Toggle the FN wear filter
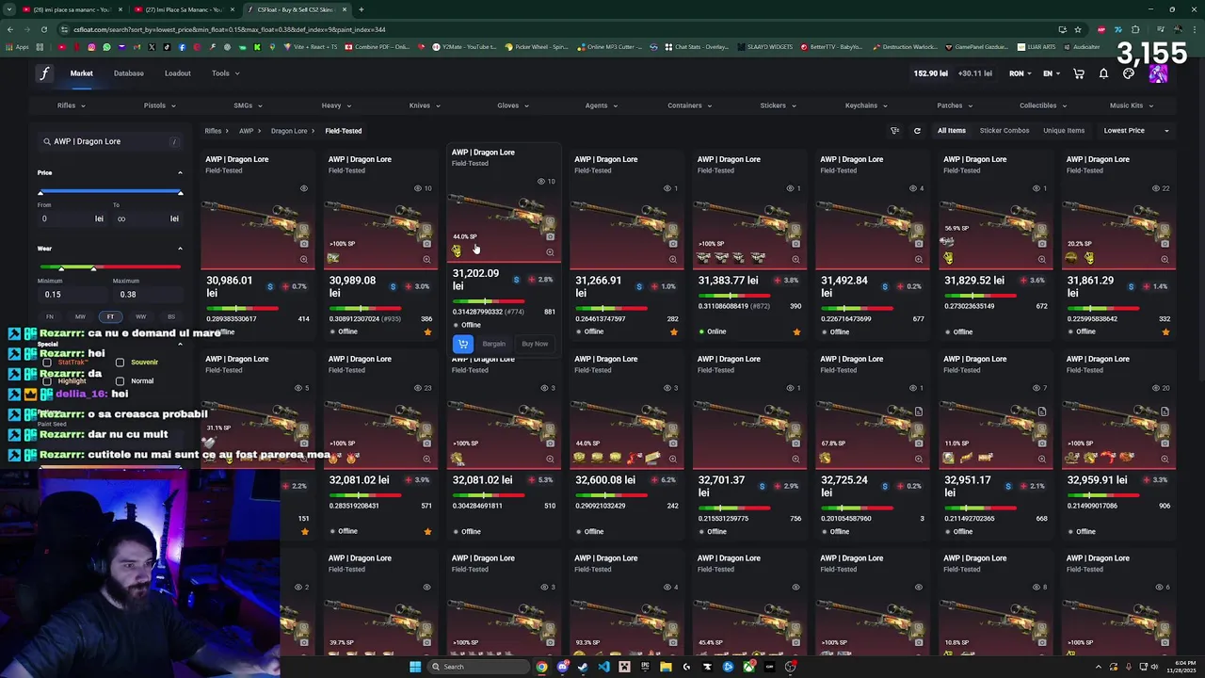The image size is (1205, 678). point(50,316)
